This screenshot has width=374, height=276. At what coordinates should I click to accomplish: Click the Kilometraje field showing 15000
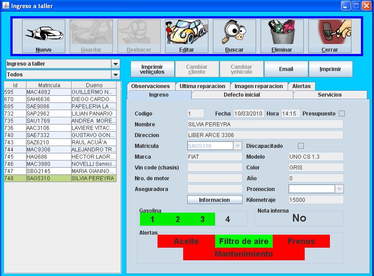(315, 200)
